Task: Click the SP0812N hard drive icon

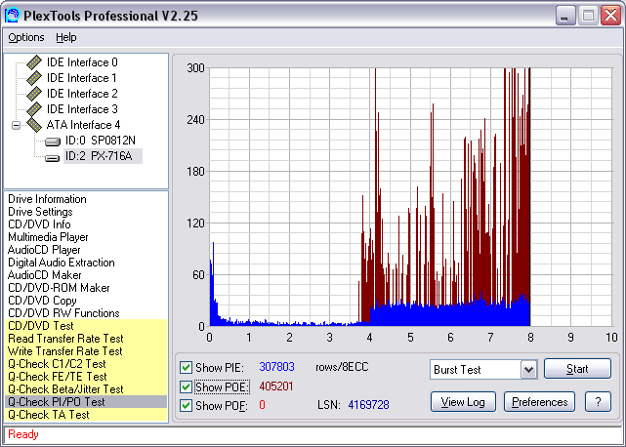Action: point(53,142)
